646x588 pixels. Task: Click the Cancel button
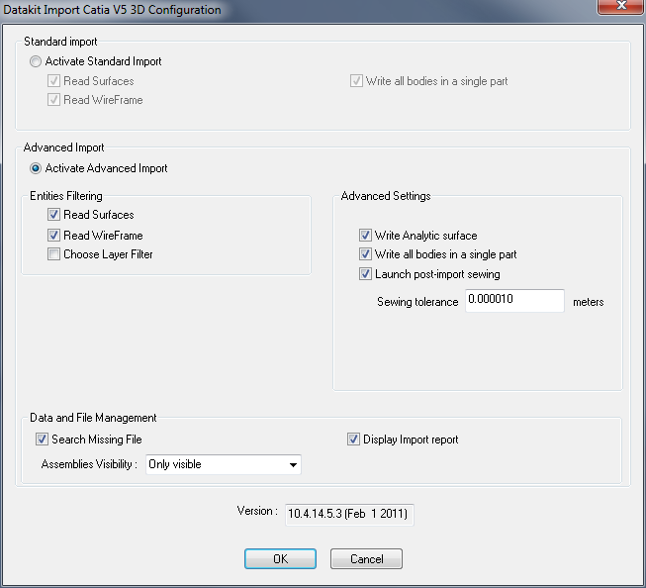[366, 558]
